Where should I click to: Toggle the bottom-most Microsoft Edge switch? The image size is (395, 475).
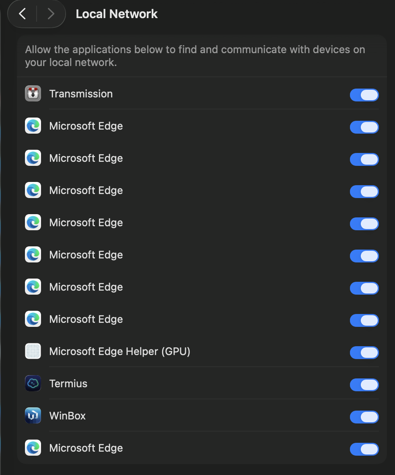[364, 449]
